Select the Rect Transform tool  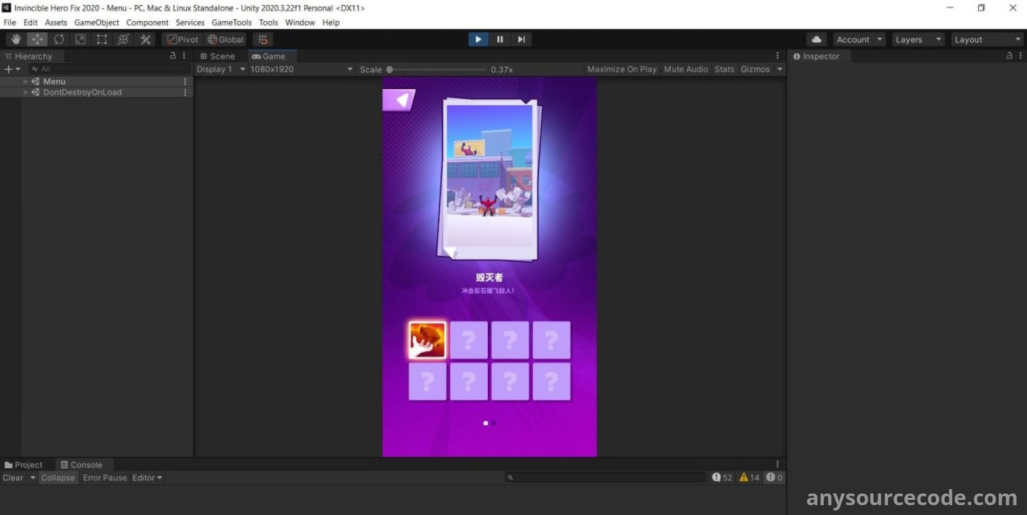(102, 39)
